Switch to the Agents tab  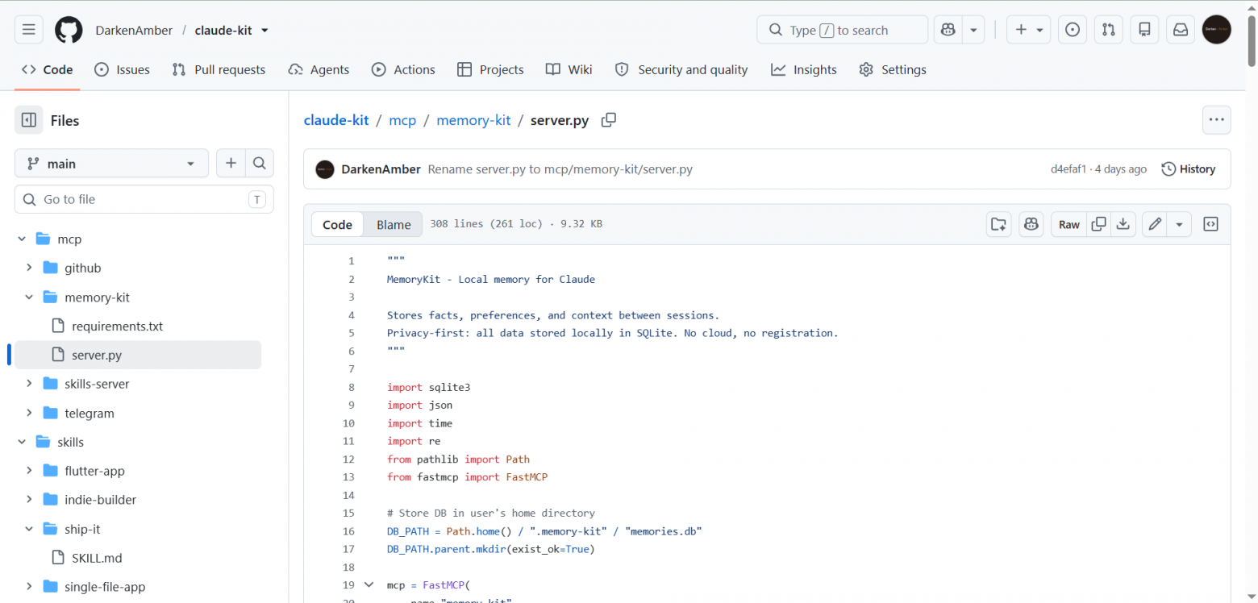click(x=319, y=69)
